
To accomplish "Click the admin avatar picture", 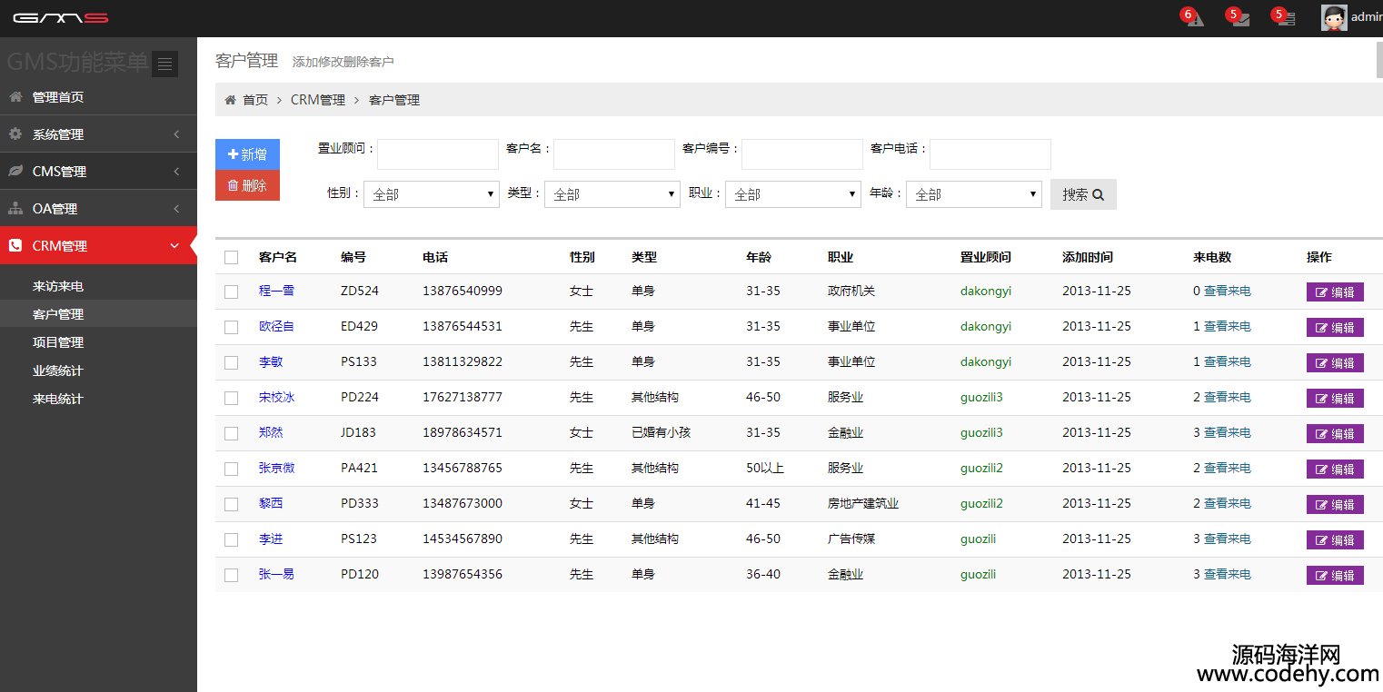I will tap(1333, 17).
